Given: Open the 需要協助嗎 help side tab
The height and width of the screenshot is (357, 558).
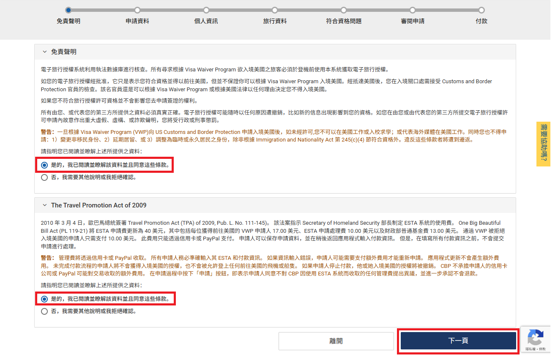Looking at the screenshot, I should pyautogui.click(x=543, y=144).
